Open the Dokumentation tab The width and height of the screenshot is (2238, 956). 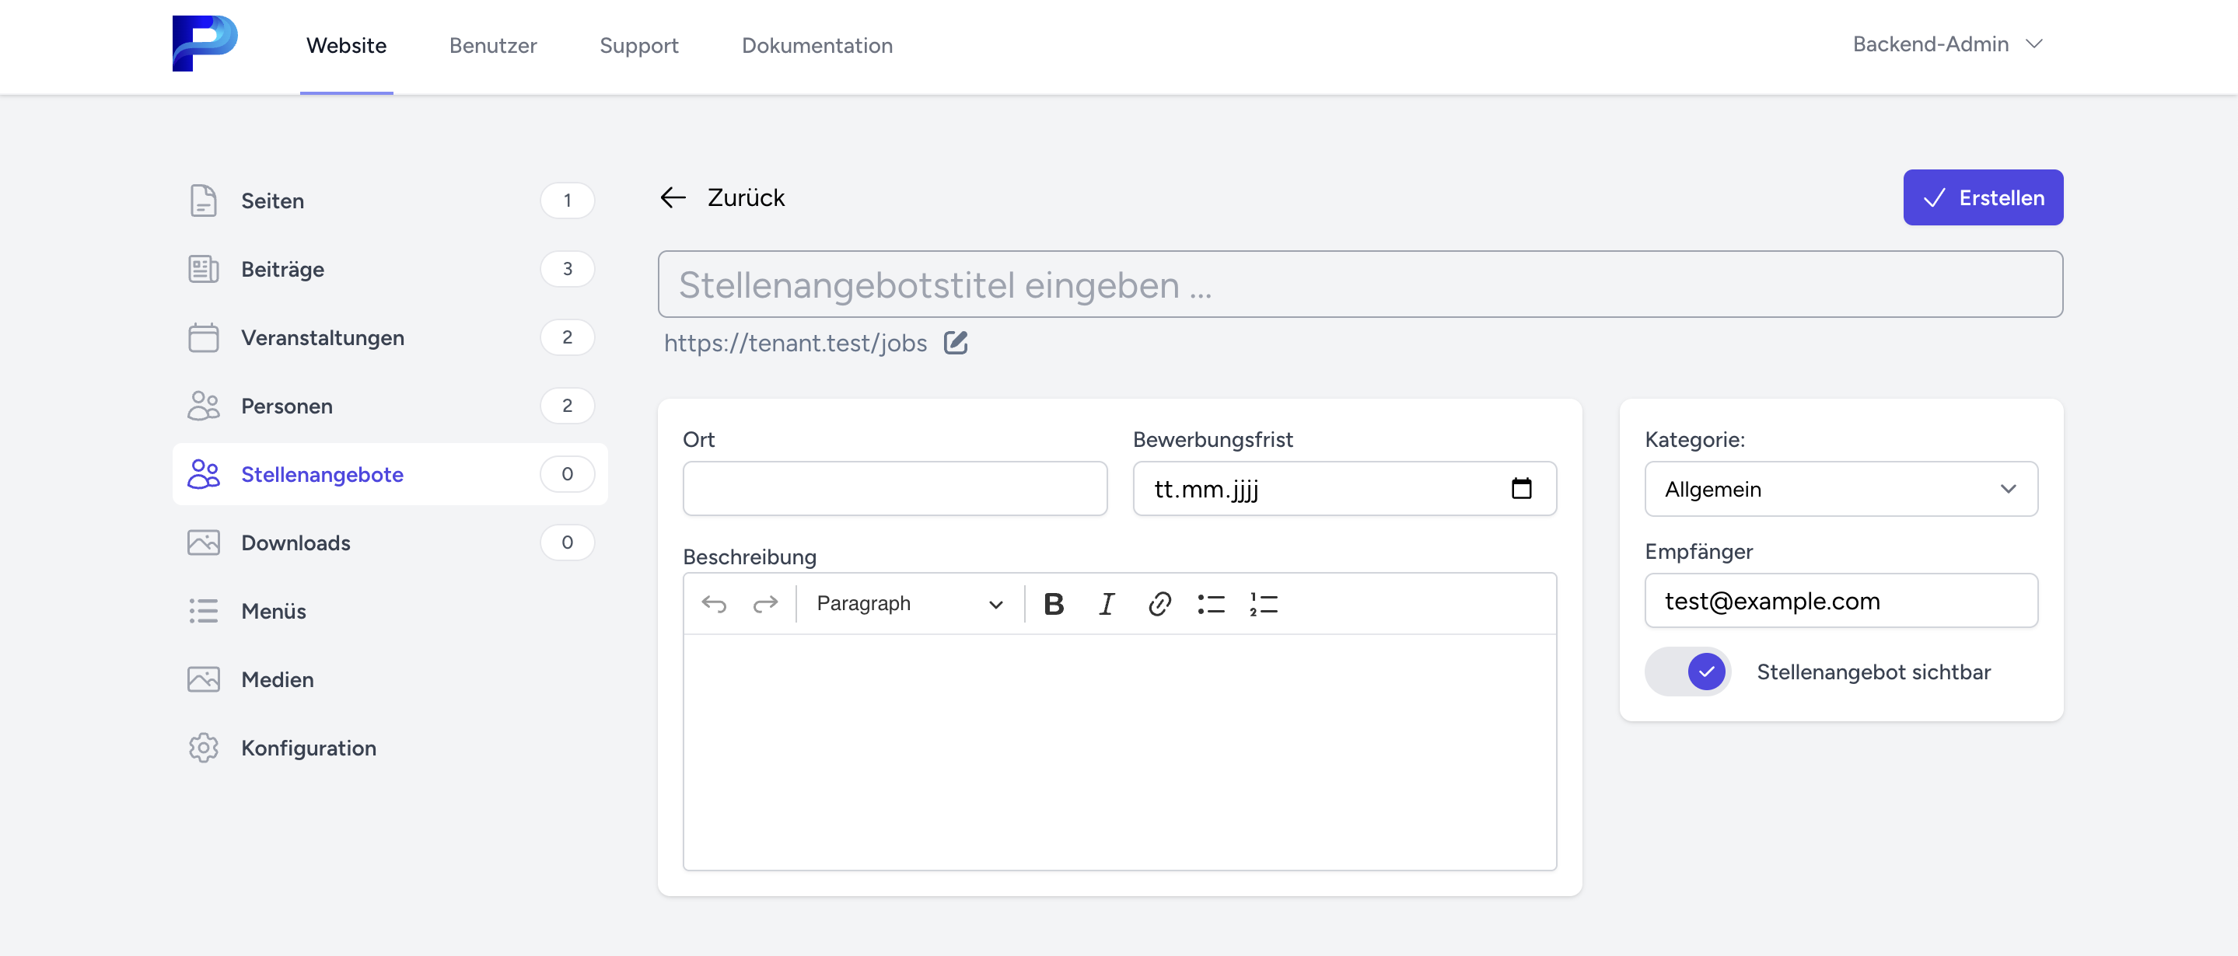point(817,45)
